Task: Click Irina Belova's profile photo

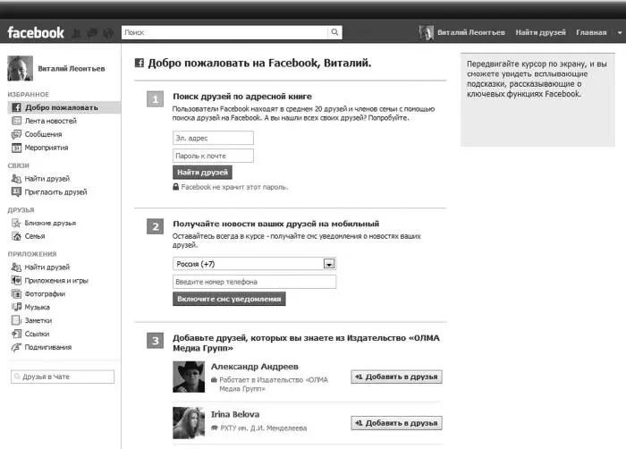Action: coord(189,423)
